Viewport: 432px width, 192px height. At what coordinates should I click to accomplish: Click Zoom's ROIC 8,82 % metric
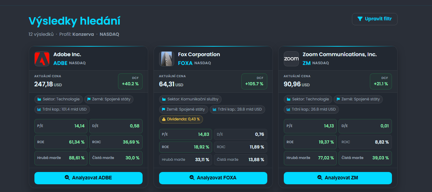[x=365, y=142]
